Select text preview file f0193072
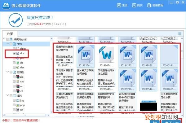 (64, 56)
